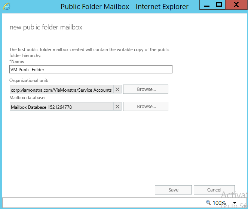Cancel the new public folder mailbox dialog
This screenshot has width=248, height=209.
214,190
